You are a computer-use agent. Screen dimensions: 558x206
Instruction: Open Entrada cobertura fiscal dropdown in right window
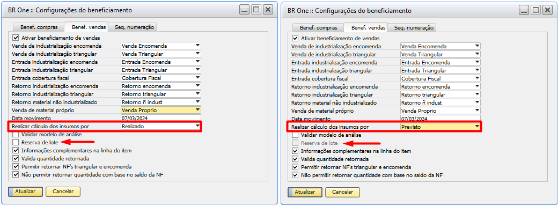(440, 79)
